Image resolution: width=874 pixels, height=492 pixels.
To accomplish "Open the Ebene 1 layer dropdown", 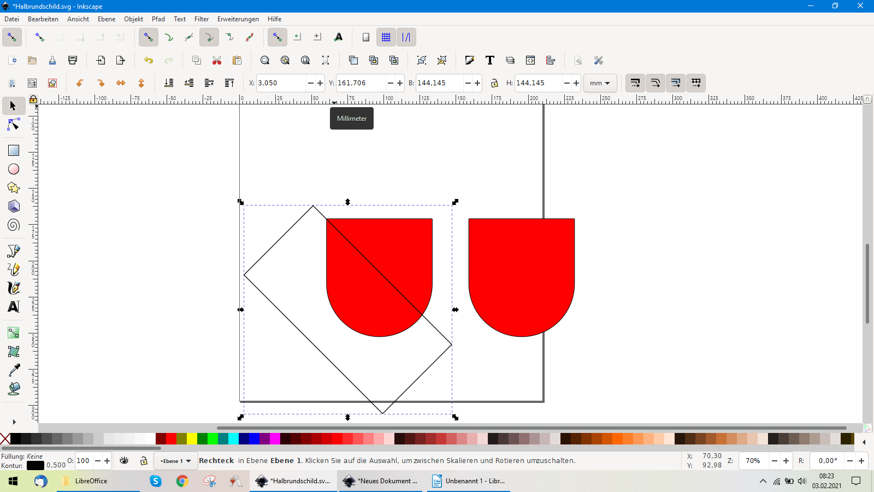I will tap(175, 461).
